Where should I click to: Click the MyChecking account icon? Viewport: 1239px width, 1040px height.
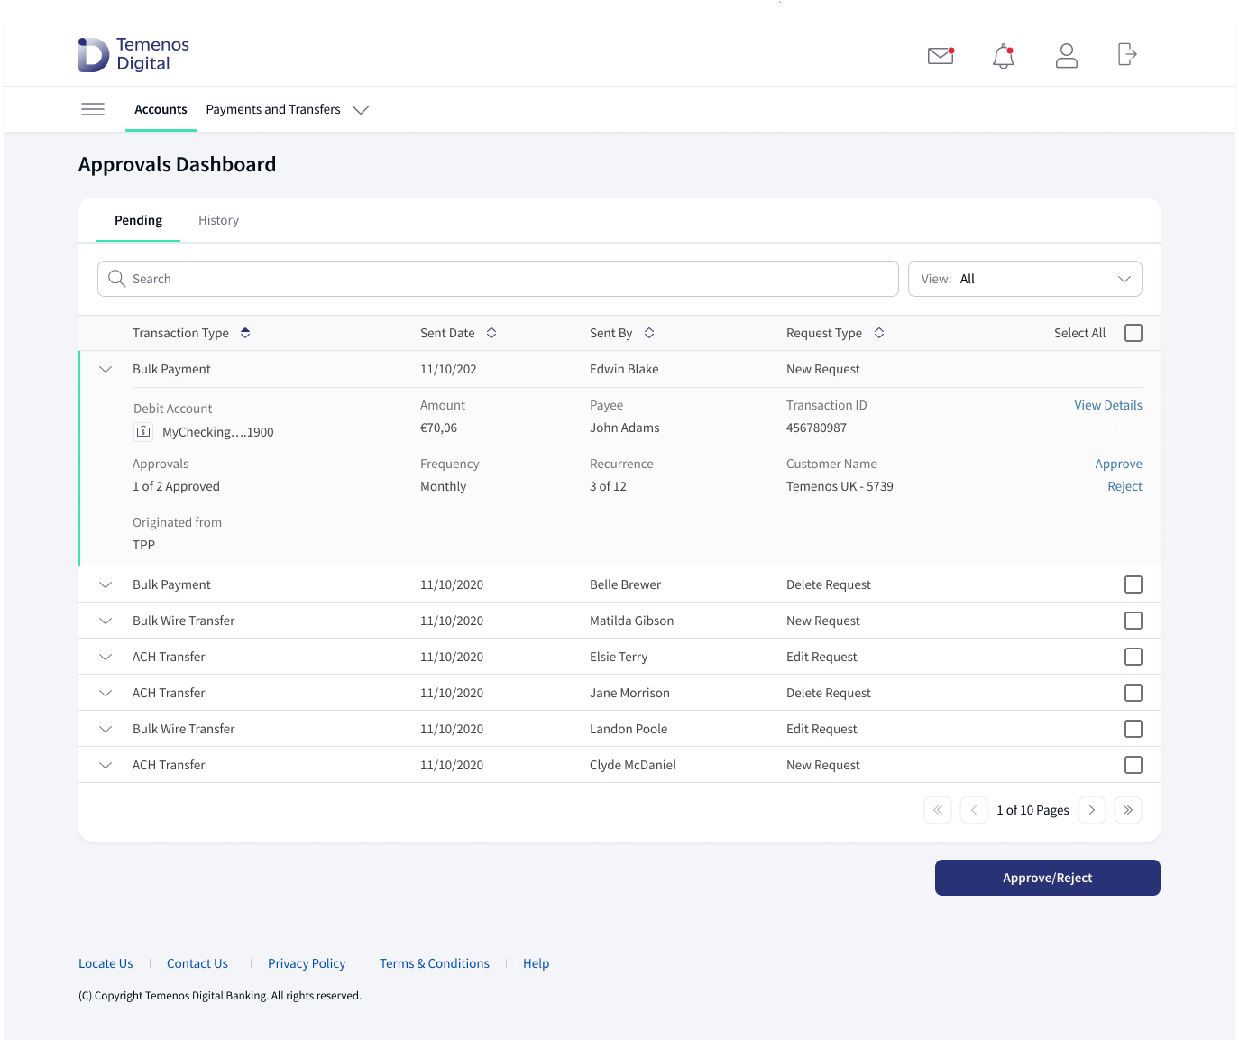tap(143, 432)
